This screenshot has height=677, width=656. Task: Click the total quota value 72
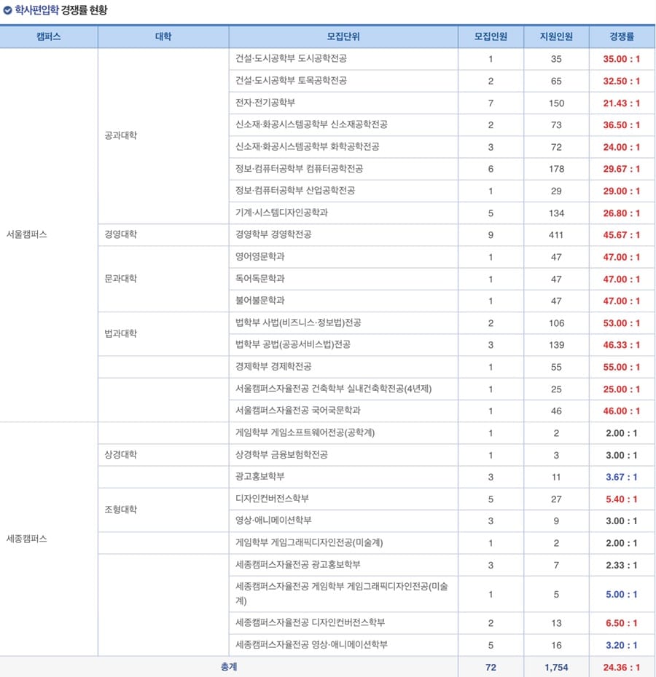(491, 668)
